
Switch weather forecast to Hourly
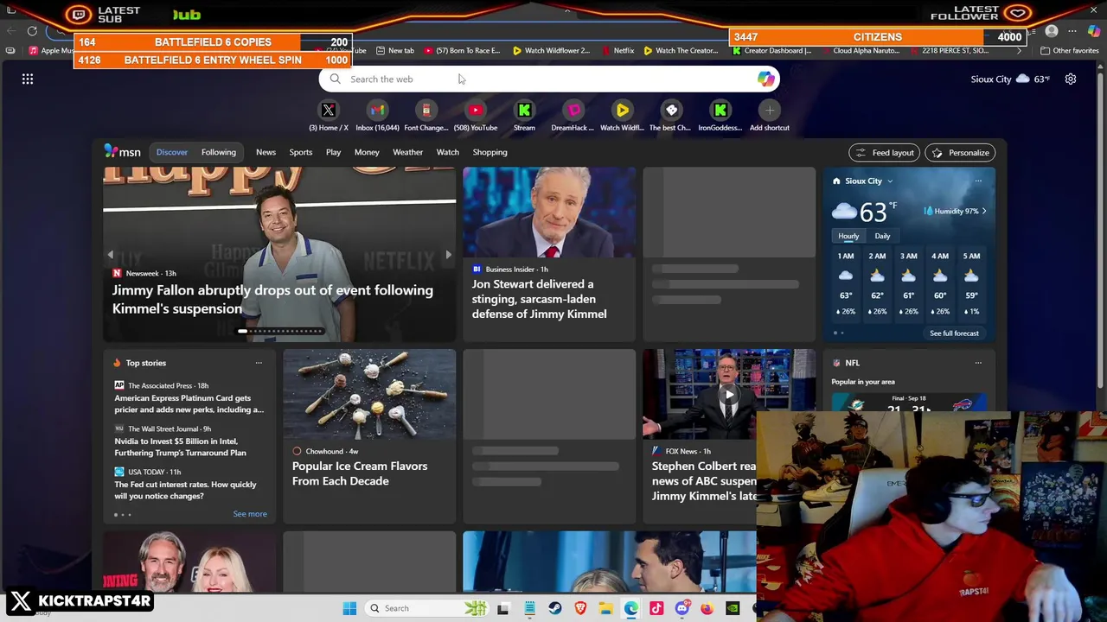pyautogui.click(x=848, y=236)
